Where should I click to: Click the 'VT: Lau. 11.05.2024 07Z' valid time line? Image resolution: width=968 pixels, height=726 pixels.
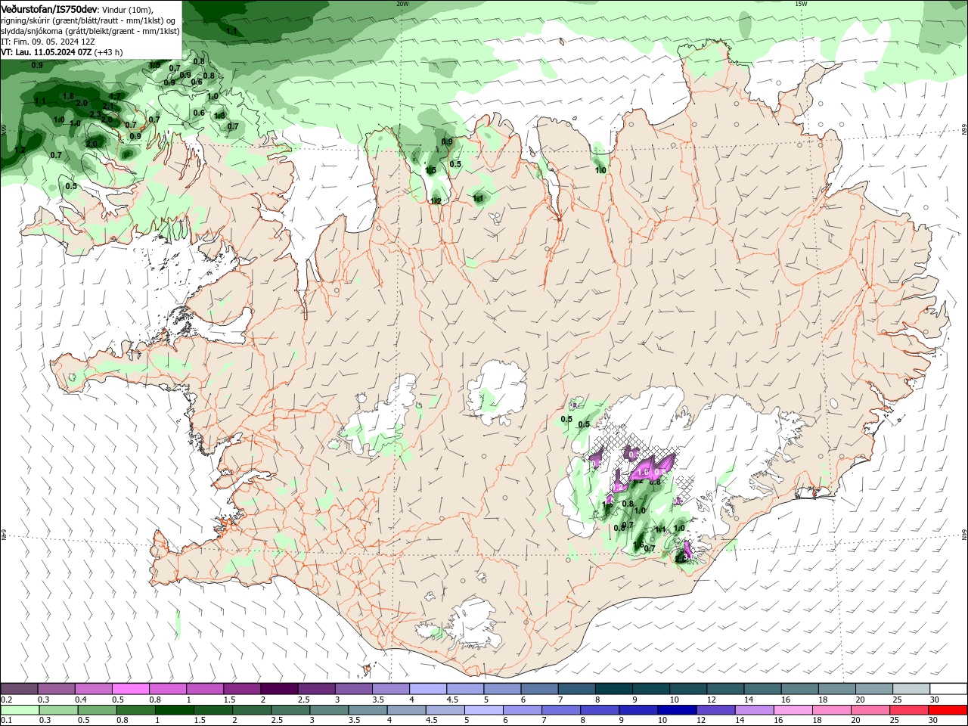click(47, 52)
